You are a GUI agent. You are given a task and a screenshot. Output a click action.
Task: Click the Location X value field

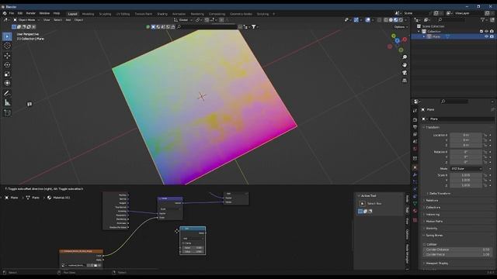tap(466, 135)
